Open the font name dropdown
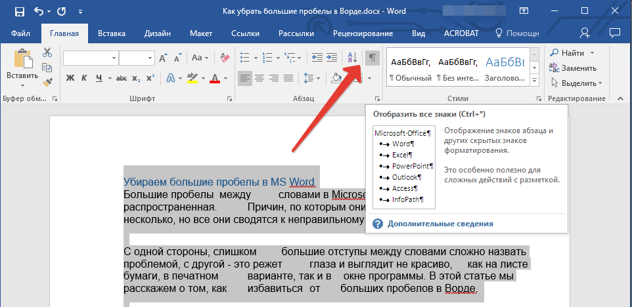The width and height of the screenshot is (632, 307). click(x=112, y=58)
